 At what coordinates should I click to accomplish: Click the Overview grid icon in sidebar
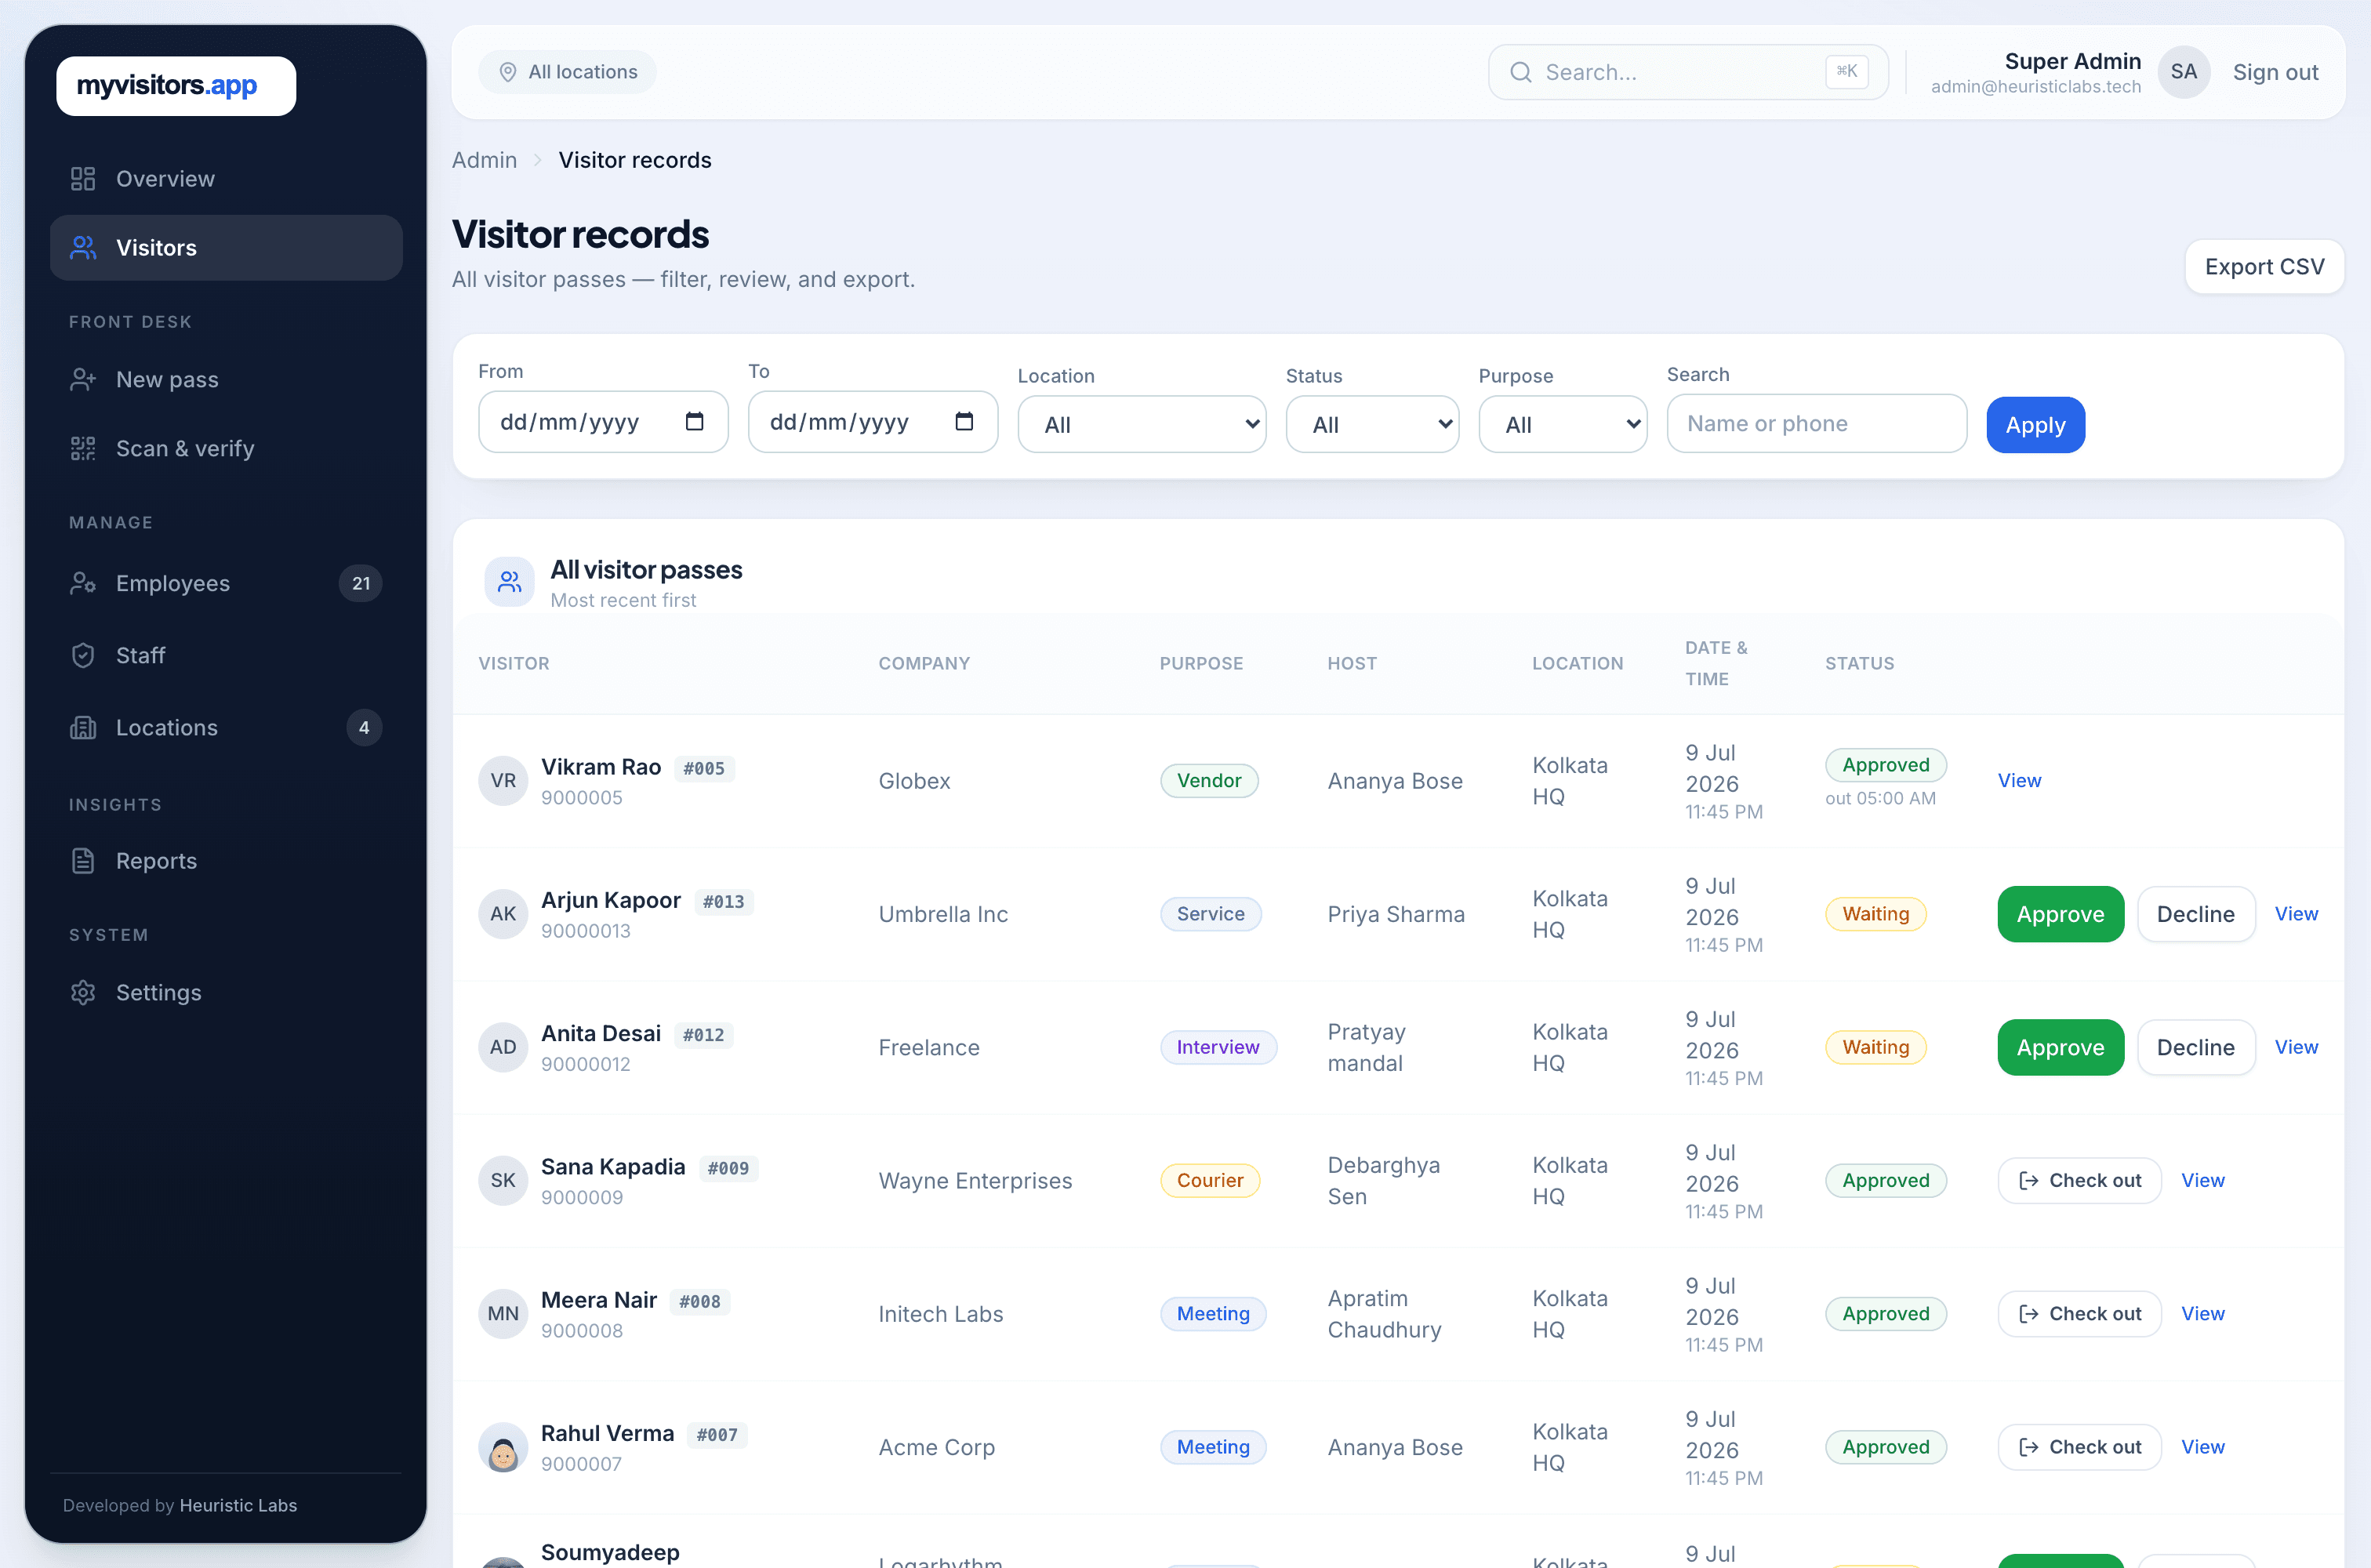coord(83,179)
